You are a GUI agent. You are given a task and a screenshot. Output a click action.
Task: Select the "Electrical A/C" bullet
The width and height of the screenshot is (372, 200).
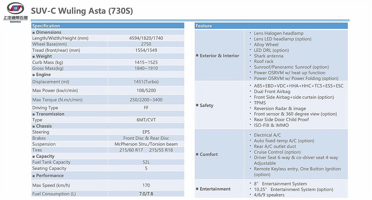pos(267,135)
